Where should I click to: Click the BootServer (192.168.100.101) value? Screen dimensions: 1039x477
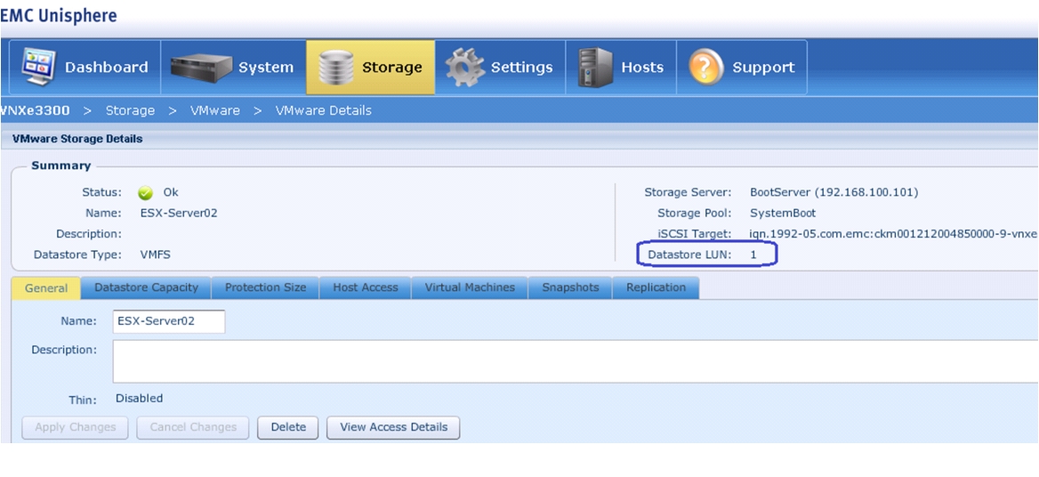[x=834, y=193]
